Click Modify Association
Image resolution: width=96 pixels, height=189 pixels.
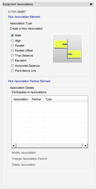coord(24,153)
